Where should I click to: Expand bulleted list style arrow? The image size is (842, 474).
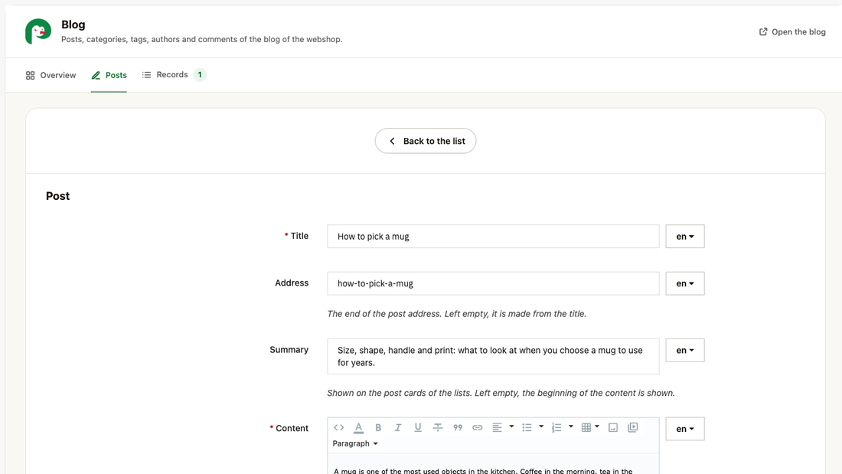click(x=541, y=427)
